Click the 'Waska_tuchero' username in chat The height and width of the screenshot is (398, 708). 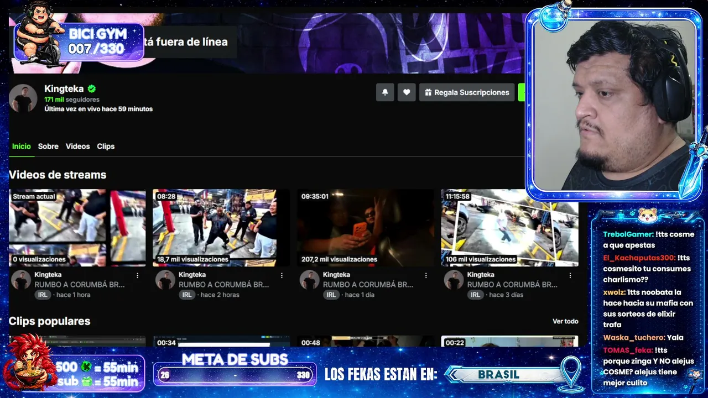634,338
